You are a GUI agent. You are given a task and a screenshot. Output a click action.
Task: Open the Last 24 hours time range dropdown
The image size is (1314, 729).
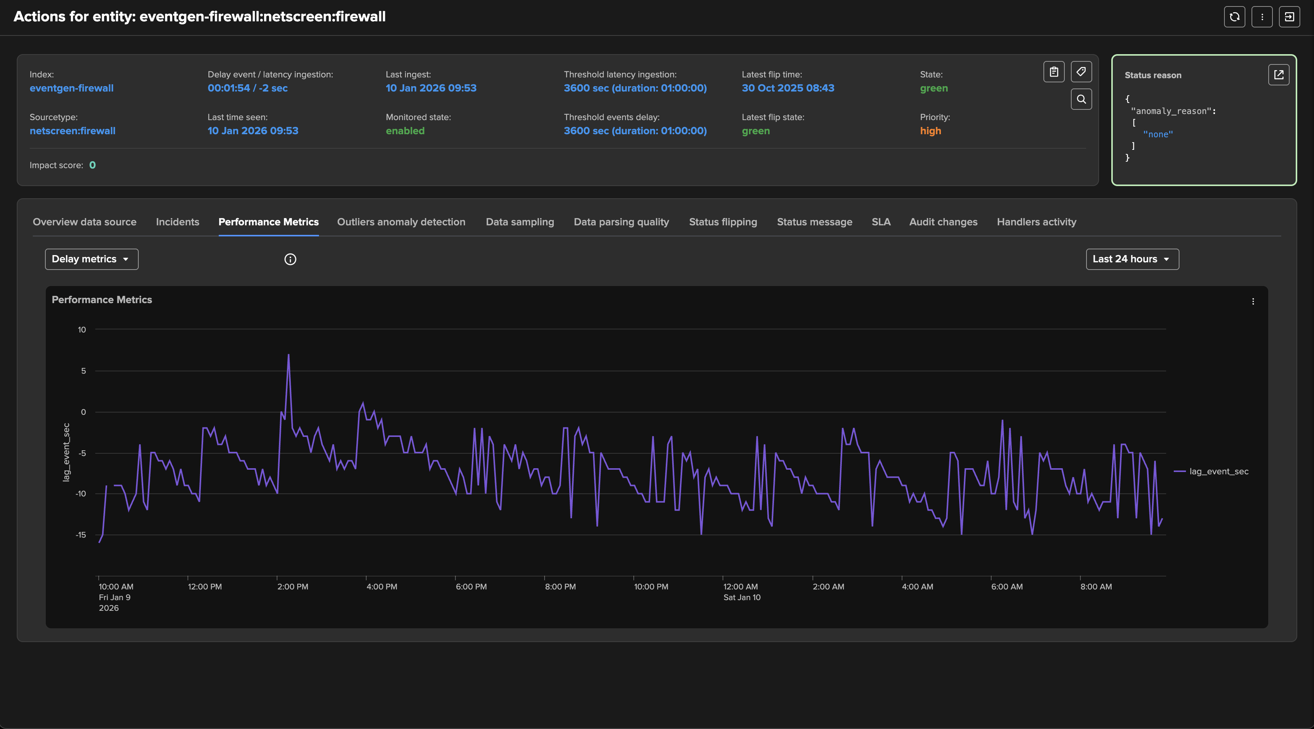tap(1132, 259)
